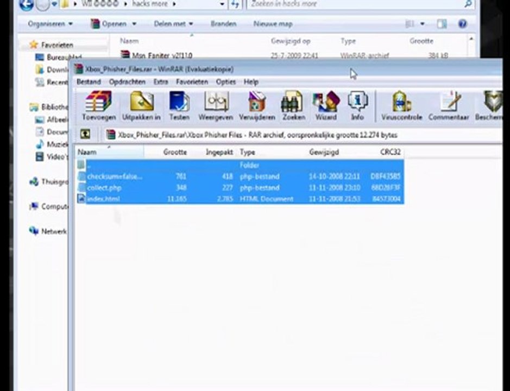This screenshot has width=510, height=391.
Task: Open the Extra menu
Action: (161, 81)
